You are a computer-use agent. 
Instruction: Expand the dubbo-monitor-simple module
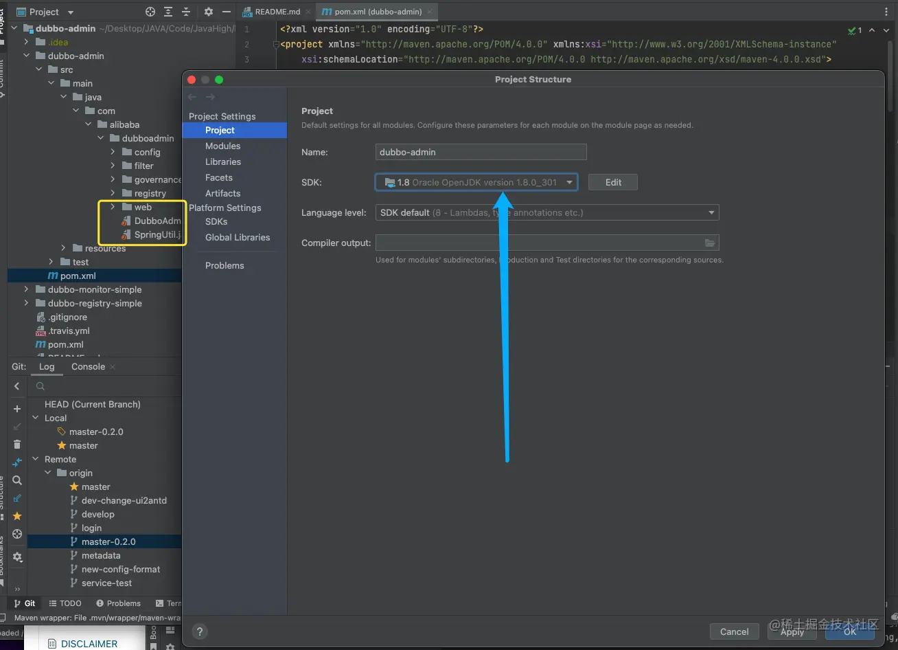pyautogui.click(x=27, y=289)
